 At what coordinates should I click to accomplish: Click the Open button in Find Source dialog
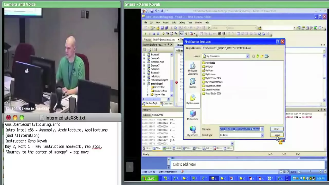coord(277,129)
